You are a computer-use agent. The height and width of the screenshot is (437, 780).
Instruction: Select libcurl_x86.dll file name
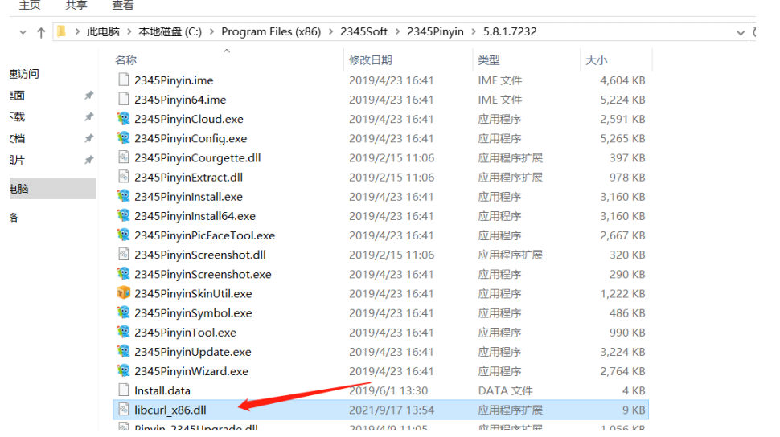click(x=170, y=410)
